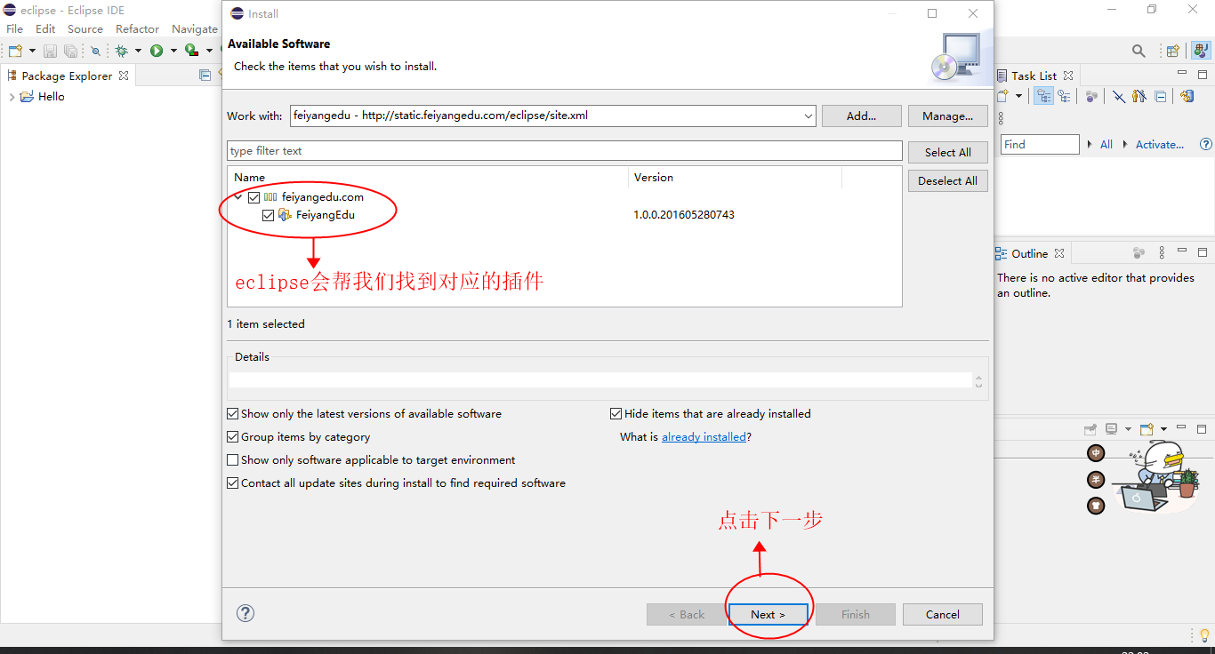Image resolution: width=1215 pixels, height=654 pixels.
Task: Toggle Categorized view in Task List
Action: point(1044,96)
